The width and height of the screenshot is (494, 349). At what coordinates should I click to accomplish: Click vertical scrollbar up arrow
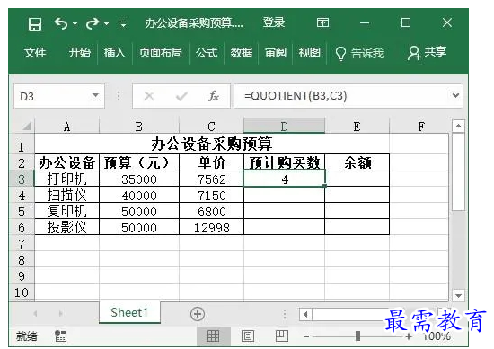pos(458,126)
